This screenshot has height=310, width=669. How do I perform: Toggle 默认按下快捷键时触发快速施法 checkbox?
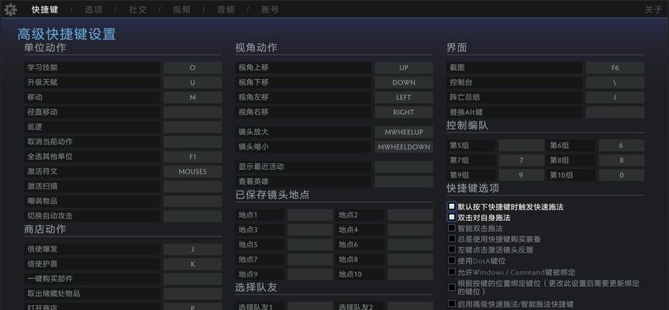(x=451, y=206)
